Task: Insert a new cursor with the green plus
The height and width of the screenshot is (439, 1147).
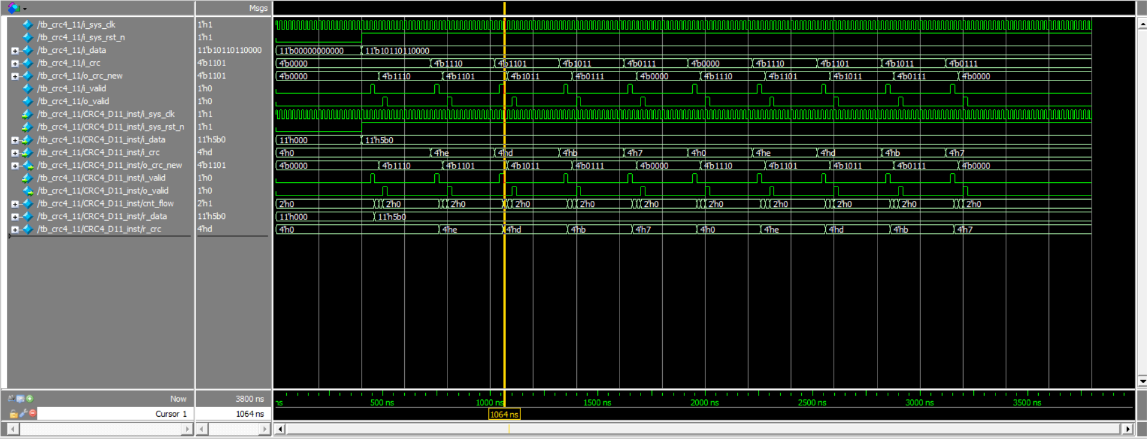Action: coord(29,398)
